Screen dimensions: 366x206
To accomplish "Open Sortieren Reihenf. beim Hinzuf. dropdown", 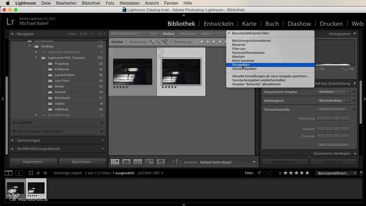I will [218, 162].
